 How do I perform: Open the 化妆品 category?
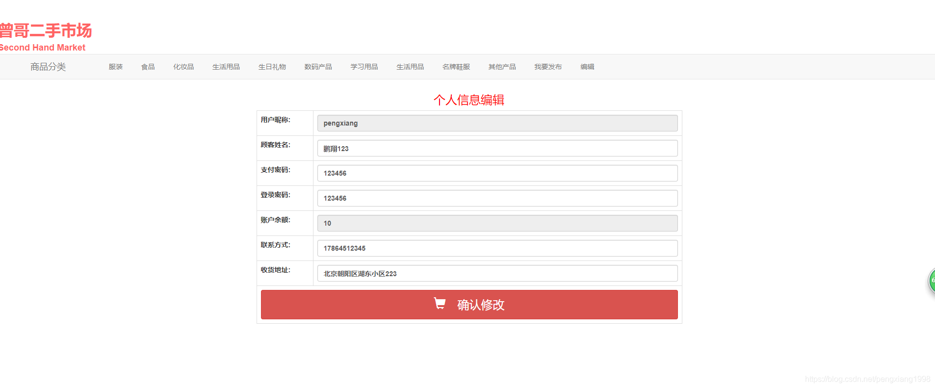click(183, 67)
